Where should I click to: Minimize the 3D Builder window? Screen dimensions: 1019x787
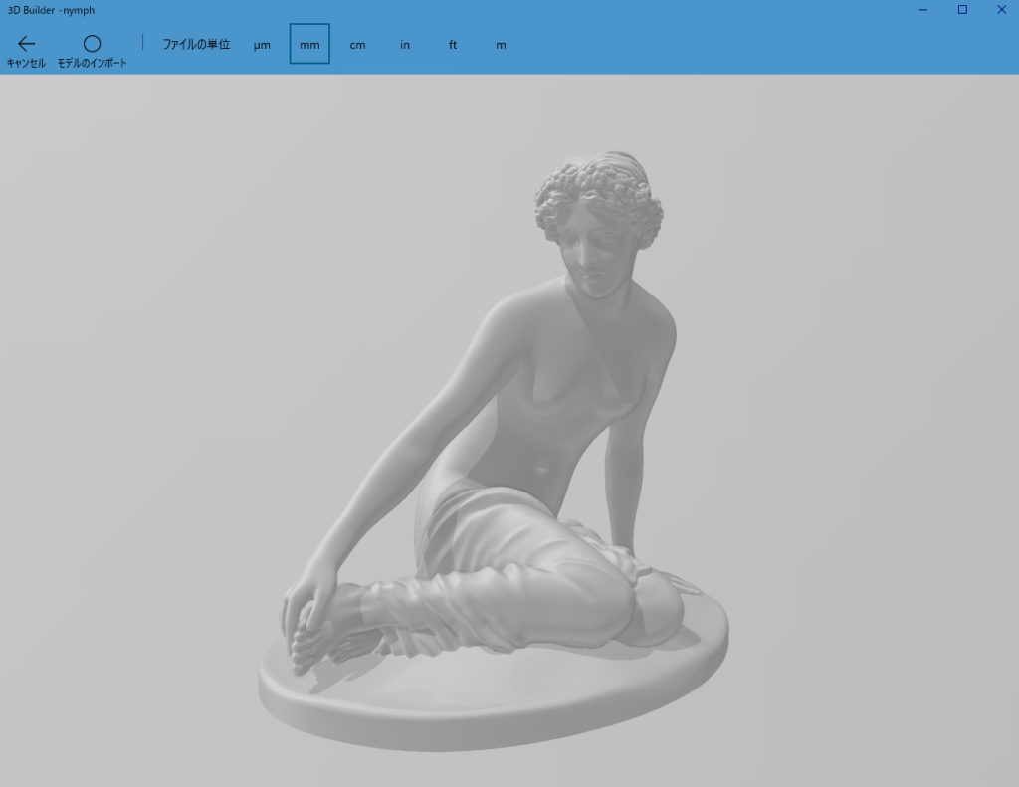click(x=924, y=10)
